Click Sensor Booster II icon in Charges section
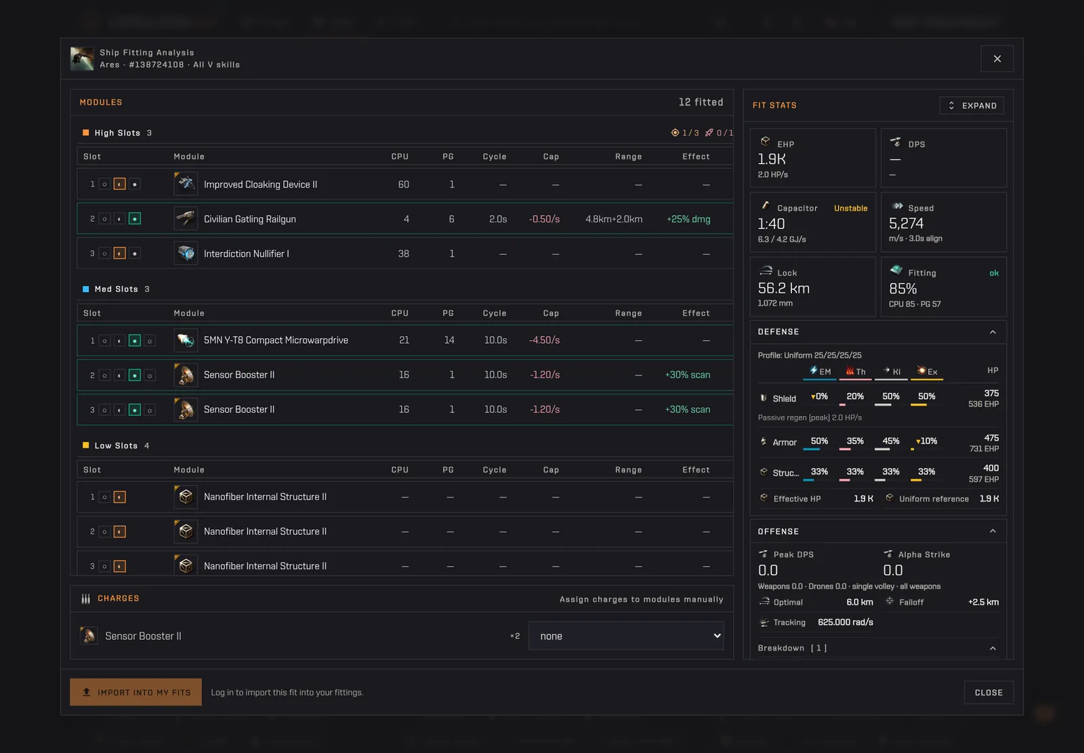1084x753 pixels. 88,636
